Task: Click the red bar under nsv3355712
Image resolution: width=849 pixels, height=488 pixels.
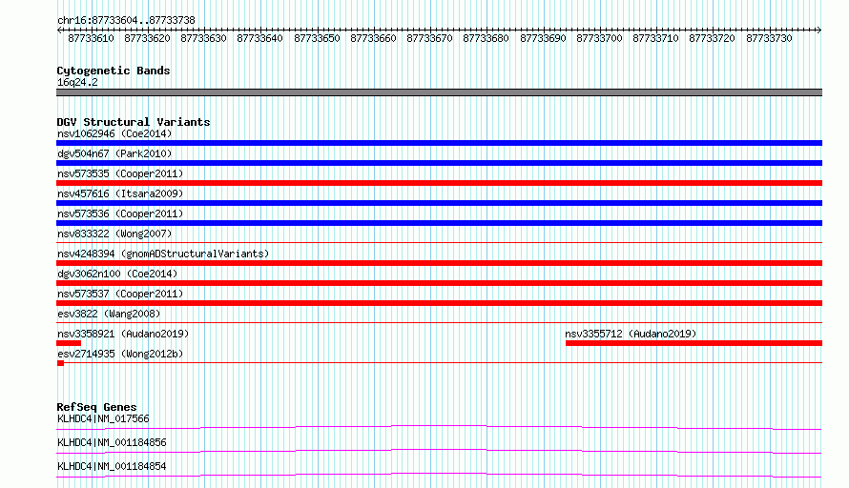Action: (x=694, y=343)
